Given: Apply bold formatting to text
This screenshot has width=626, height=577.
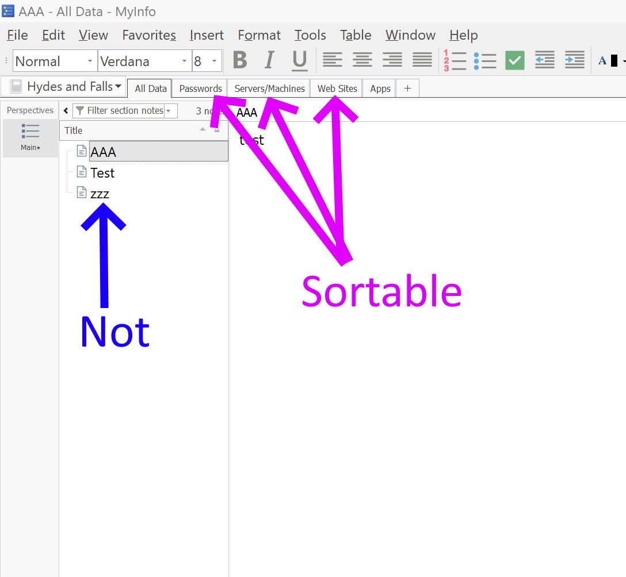Looking at the screenshot, I should (240, 60).
